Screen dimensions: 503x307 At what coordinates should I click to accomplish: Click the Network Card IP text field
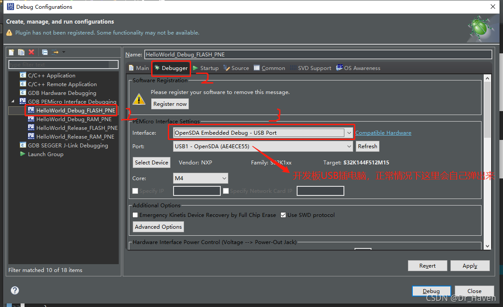click(320, 191)
